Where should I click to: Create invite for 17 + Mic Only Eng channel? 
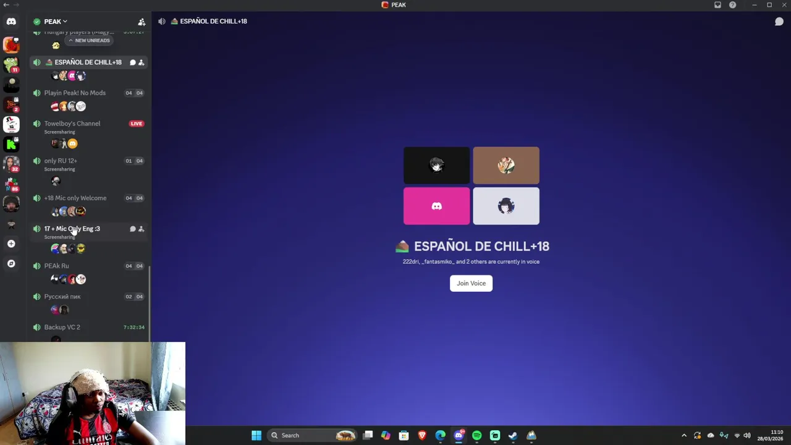coord(141,229)
